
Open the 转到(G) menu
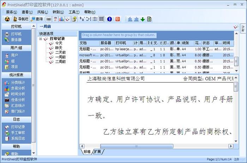click(x=58, y=12)
